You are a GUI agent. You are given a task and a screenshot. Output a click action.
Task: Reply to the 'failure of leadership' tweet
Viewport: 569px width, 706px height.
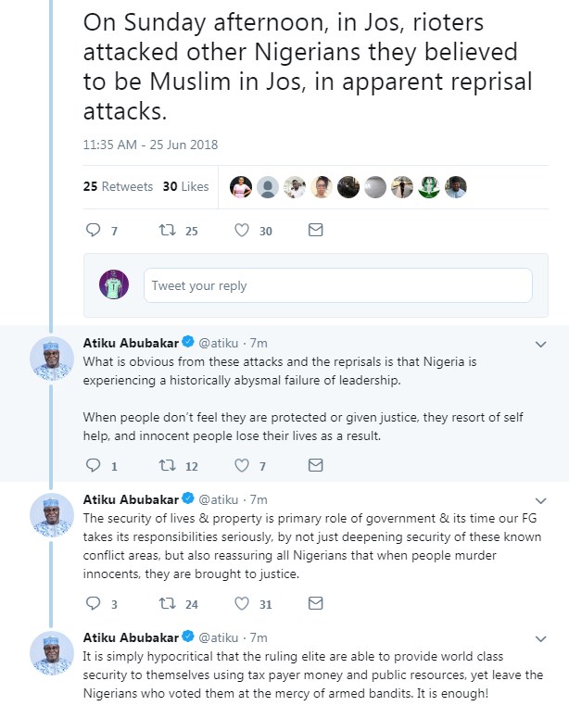pyautogui.click(x=93, y=464)
